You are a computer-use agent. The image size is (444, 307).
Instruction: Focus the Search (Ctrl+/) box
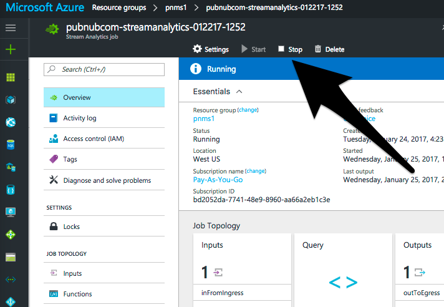point(104,69)
